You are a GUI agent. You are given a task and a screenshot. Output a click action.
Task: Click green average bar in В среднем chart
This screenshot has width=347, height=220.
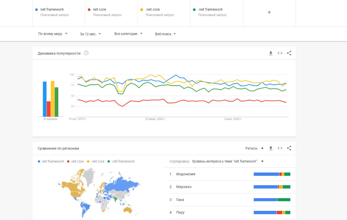tap(56, 102)
